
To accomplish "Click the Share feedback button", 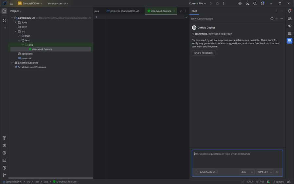I will click(203, 53).
